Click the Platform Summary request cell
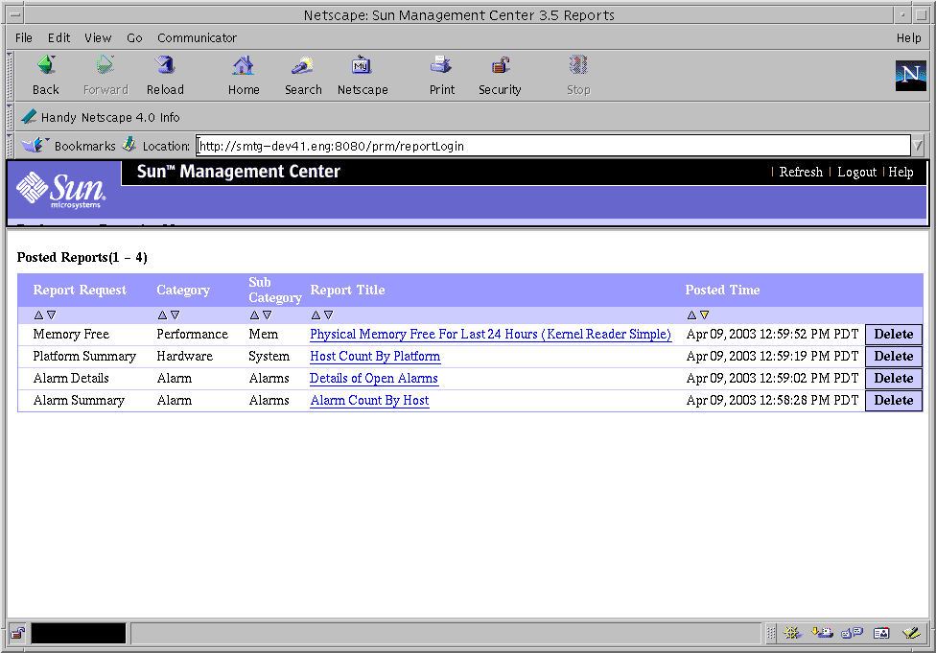936x653 pixels. 84,357
